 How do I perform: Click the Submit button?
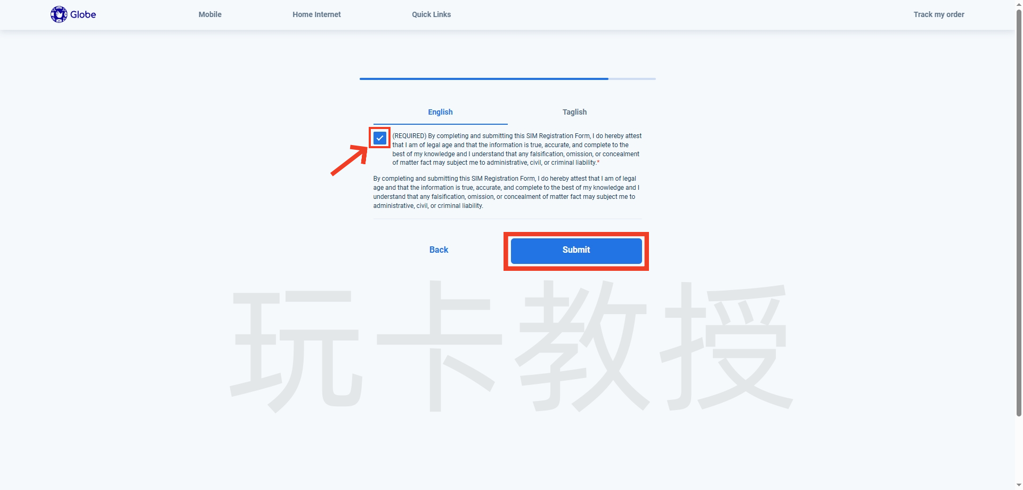pyautogui.click(x=576, y=250)
